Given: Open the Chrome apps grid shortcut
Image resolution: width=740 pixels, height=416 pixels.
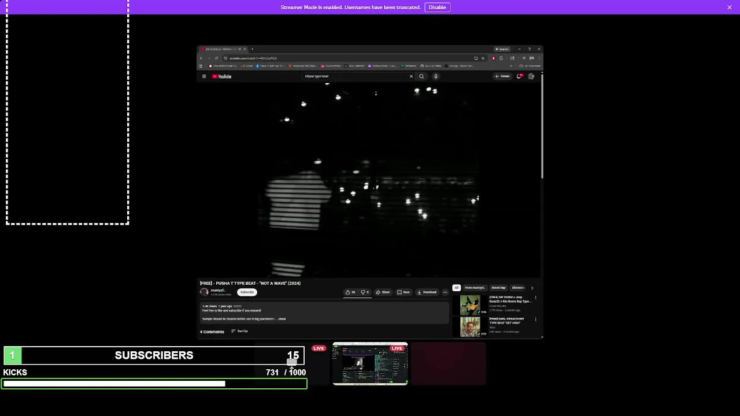Looking at the screenshot, I should pos(201,66).
